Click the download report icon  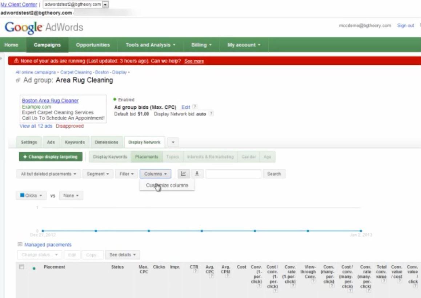pos(197,174)
